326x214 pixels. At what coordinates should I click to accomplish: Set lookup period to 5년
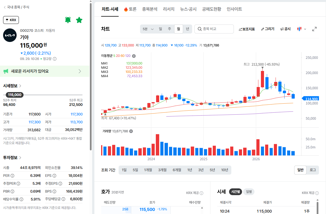click(x=212, y=170)
